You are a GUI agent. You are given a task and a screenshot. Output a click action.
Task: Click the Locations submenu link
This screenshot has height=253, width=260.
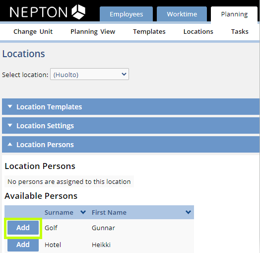[198, 31]
